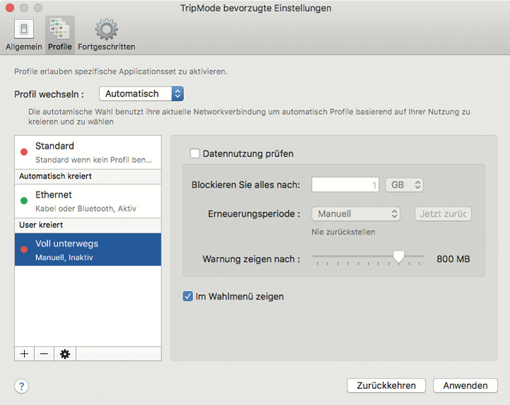The image size is (510, 405).
Task: Select the Ethernet profile in list
Action: coord(88,200)
